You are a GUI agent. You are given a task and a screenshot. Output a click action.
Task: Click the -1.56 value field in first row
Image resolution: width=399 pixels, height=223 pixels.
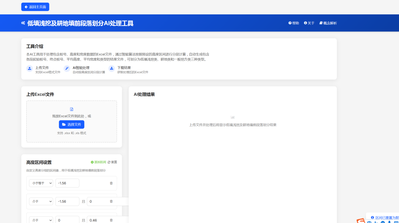tap(67, 183)
